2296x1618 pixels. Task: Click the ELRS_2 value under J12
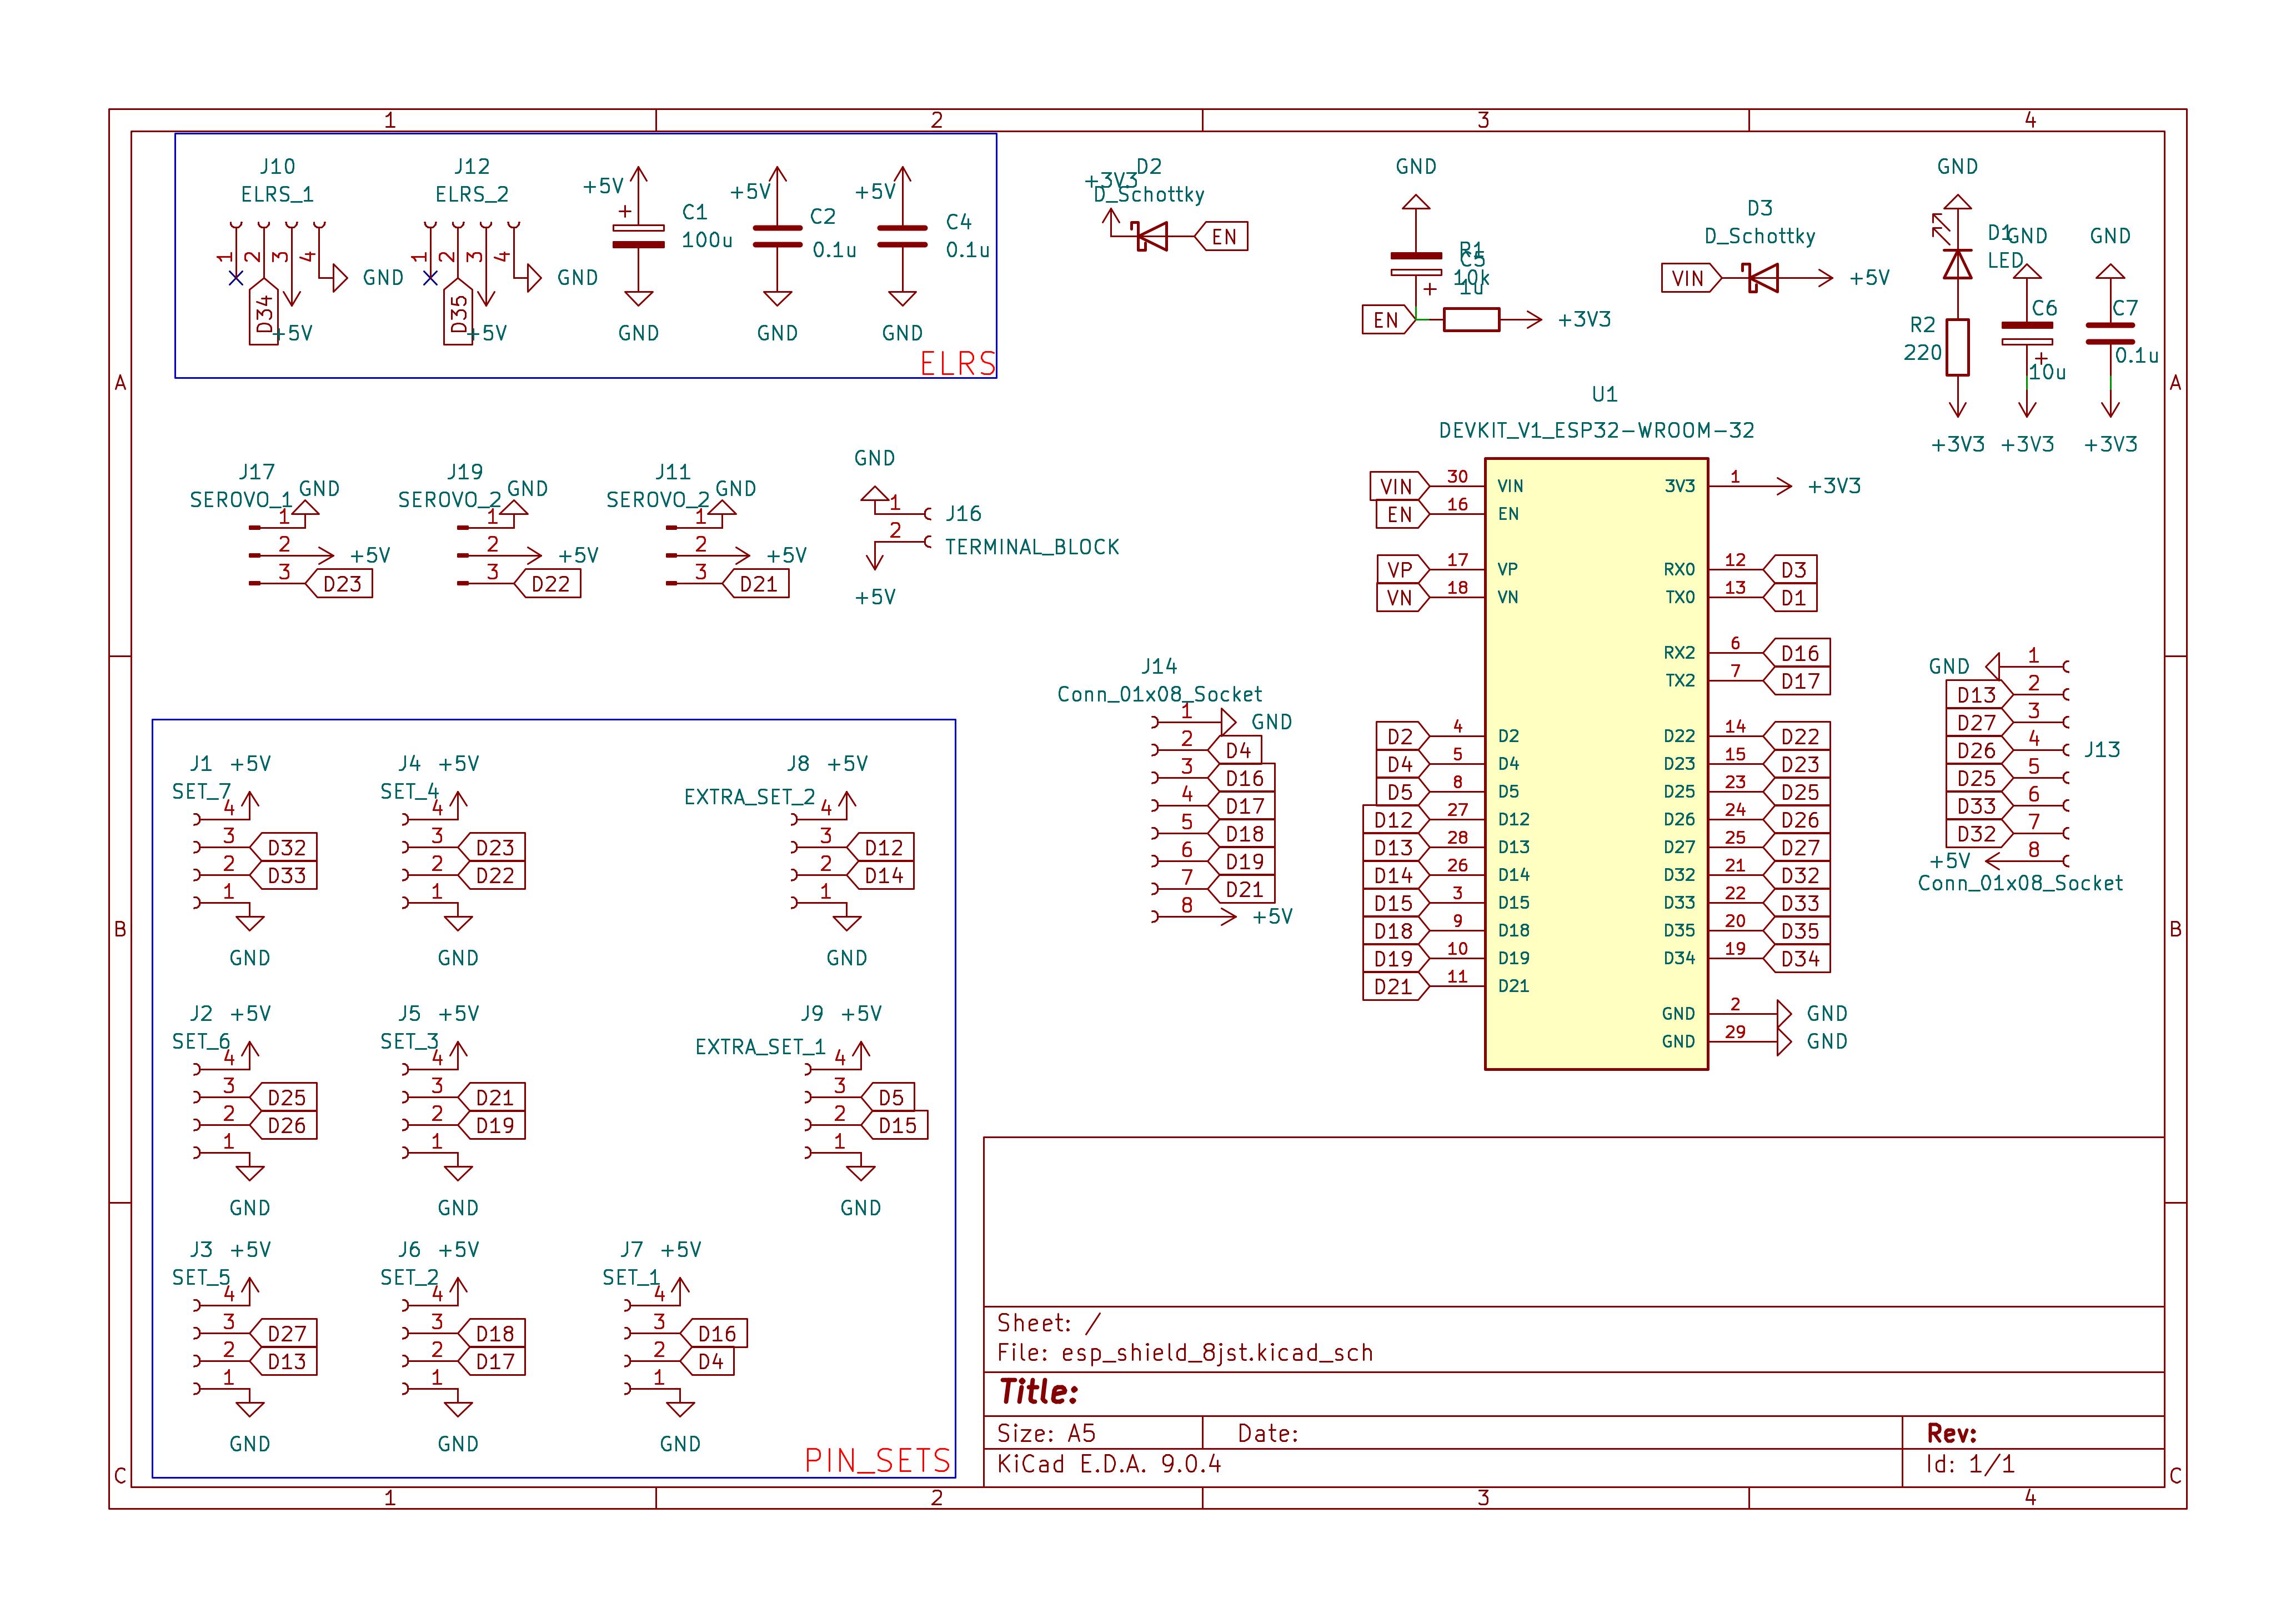point(472,195)
